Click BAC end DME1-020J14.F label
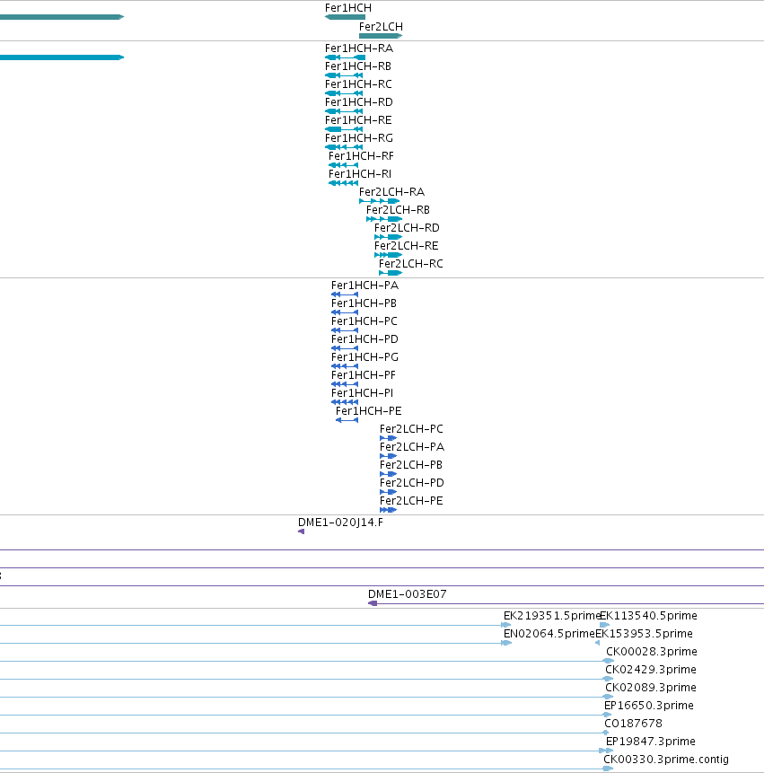 pos(340,523)
